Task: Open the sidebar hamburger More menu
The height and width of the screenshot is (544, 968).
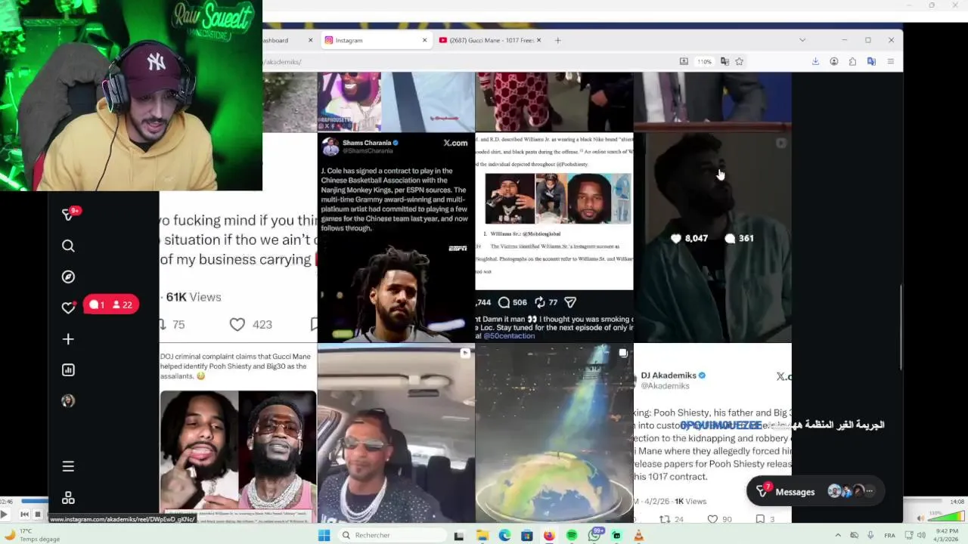Action: tap(68, 466)
